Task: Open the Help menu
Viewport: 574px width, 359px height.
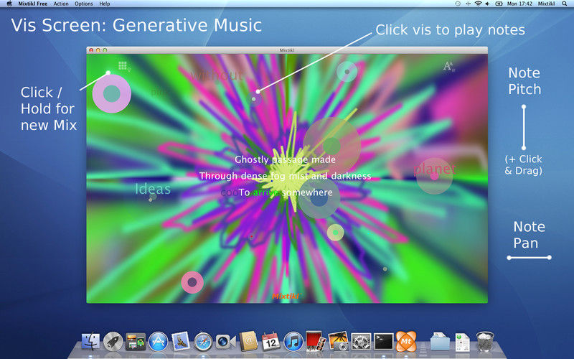Action: [x=104, y=4]
